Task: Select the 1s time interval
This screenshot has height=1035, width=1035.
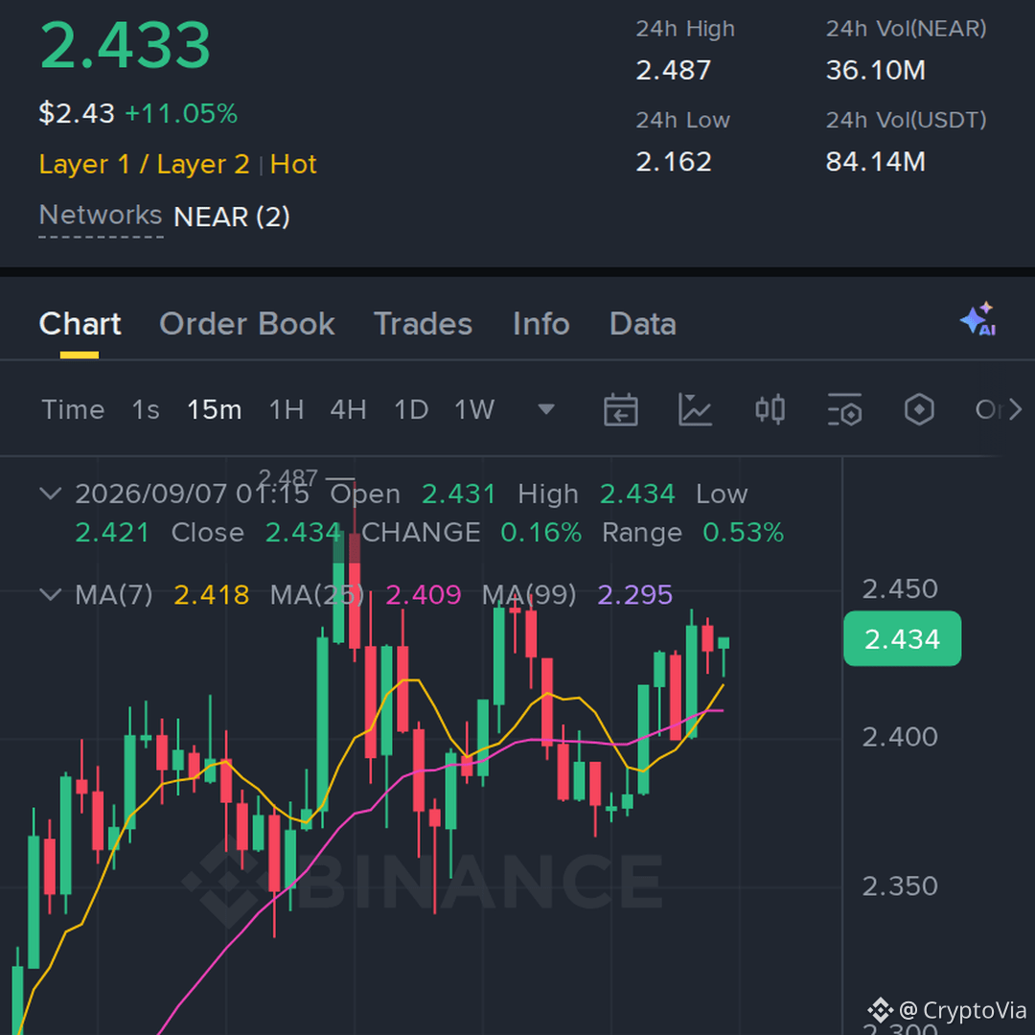Action: click(146, 410)
